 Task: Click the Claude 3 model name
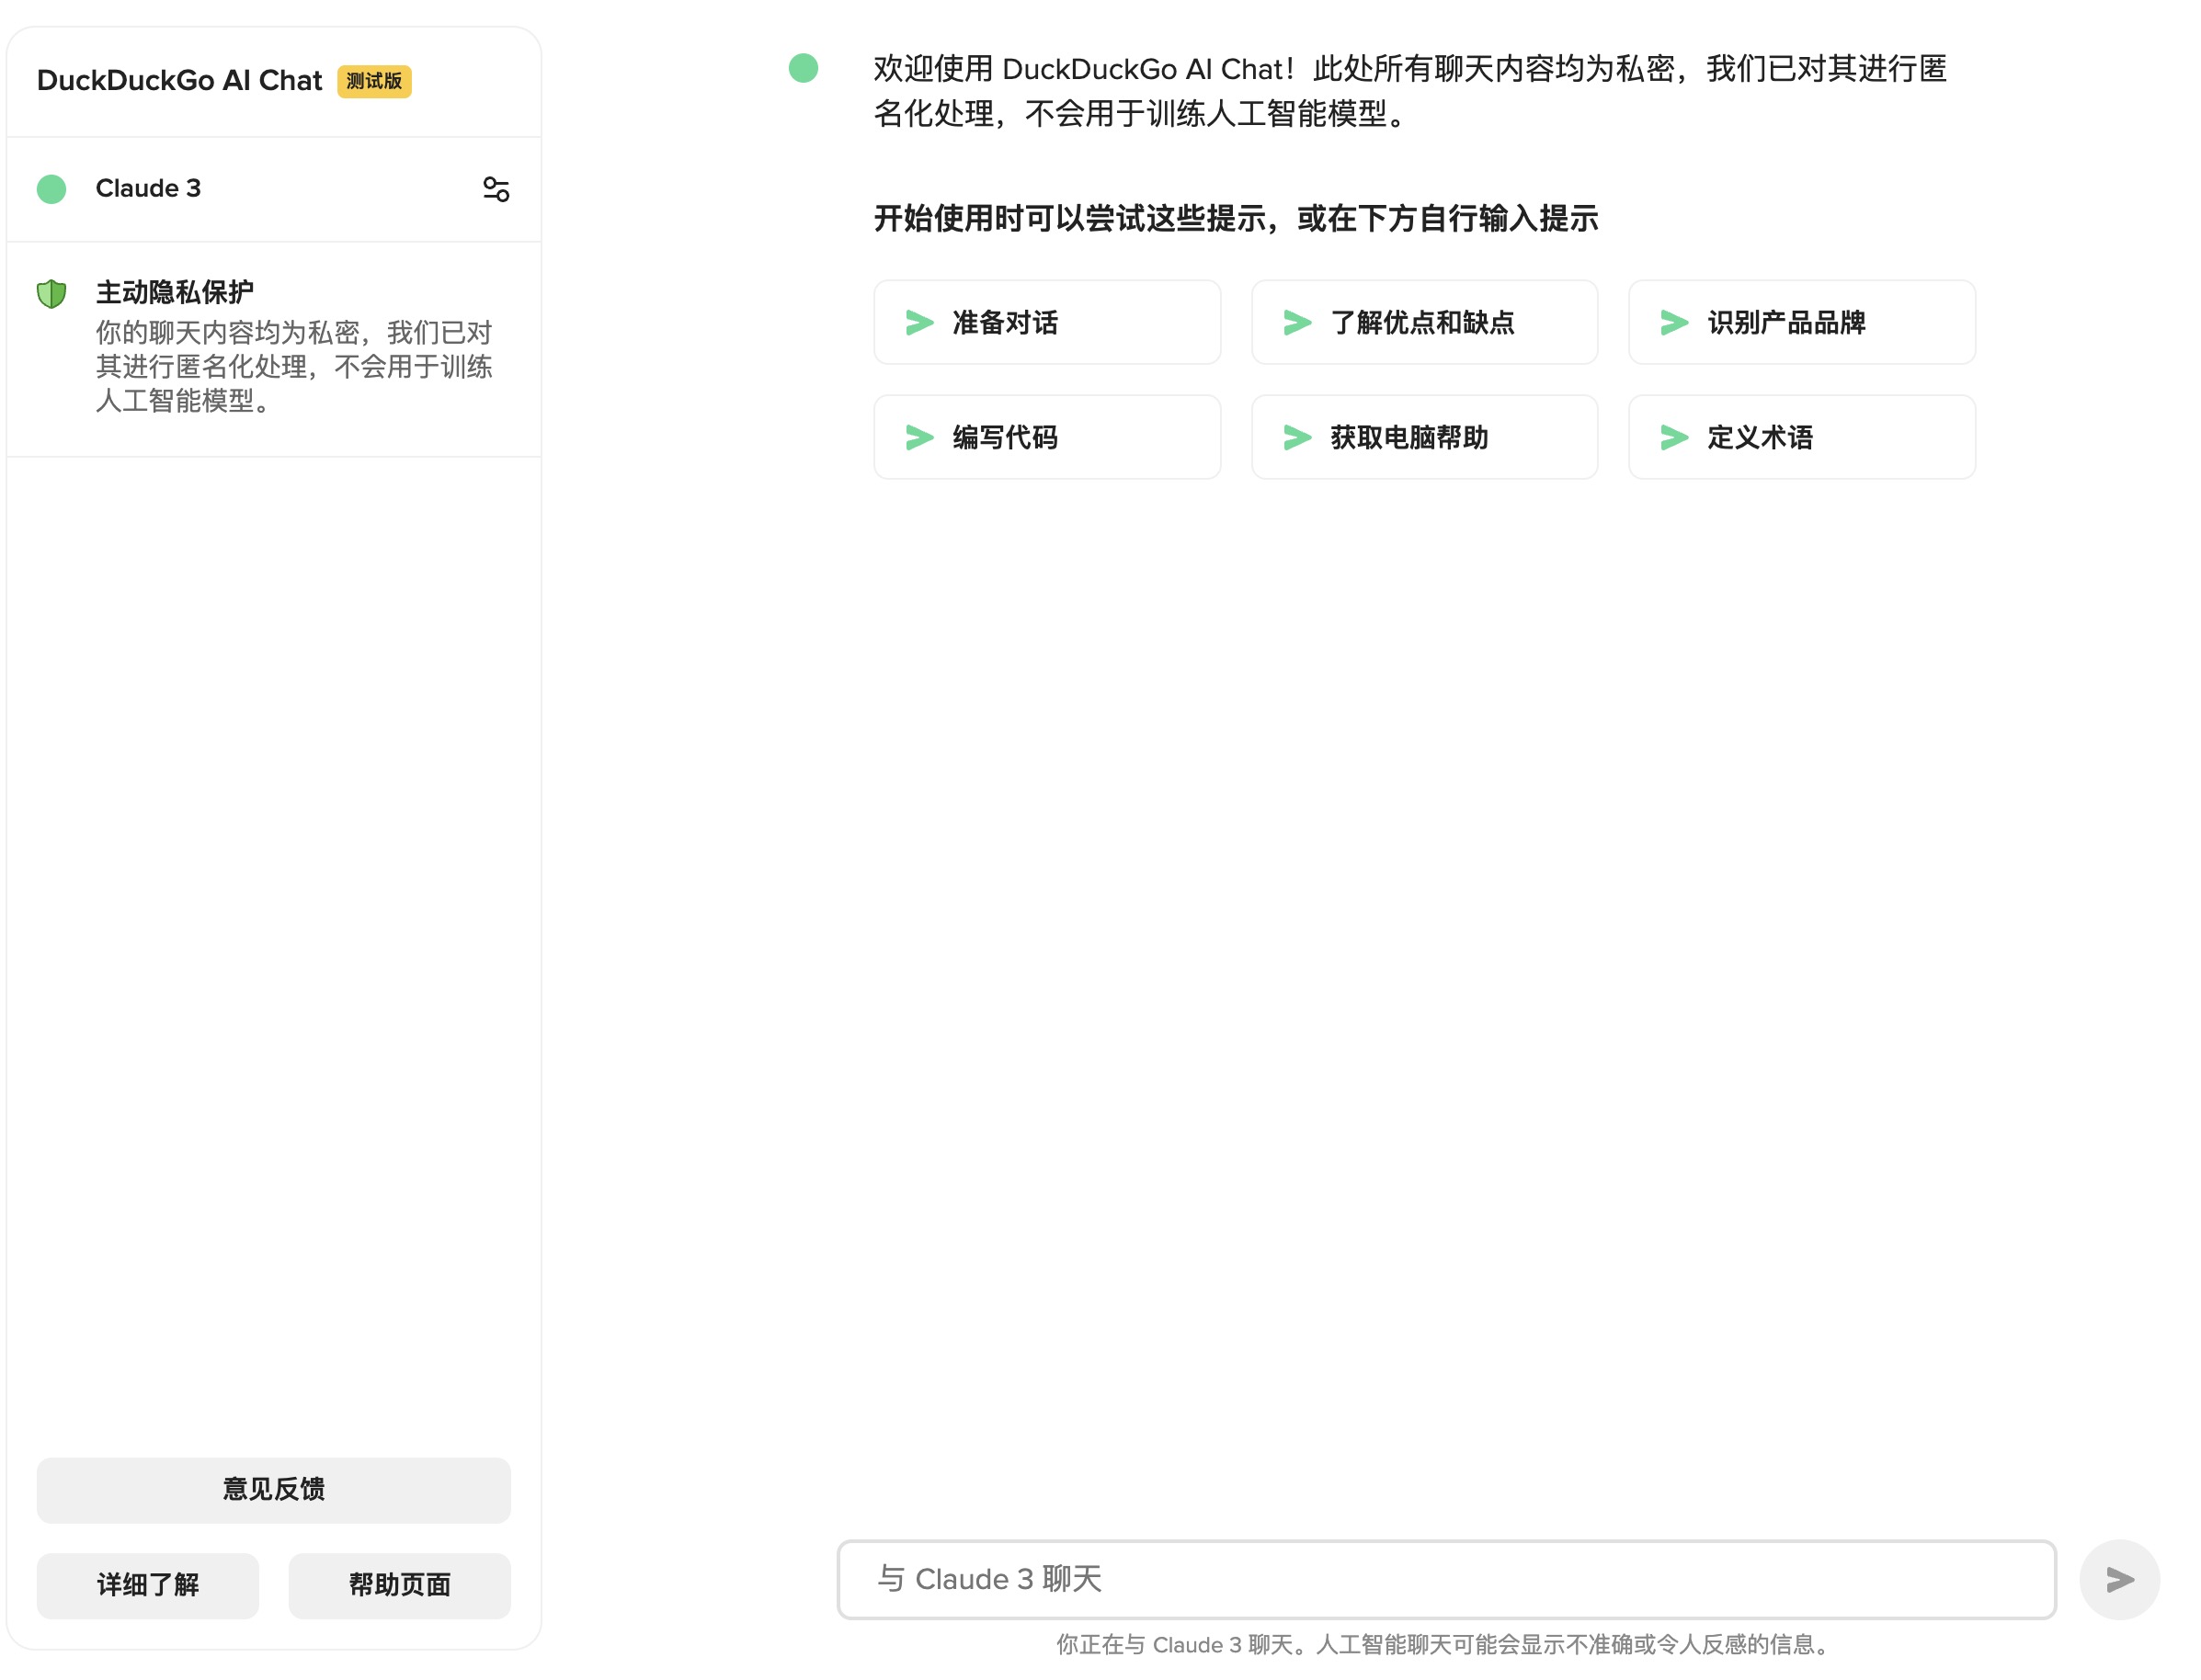[148, 189]
